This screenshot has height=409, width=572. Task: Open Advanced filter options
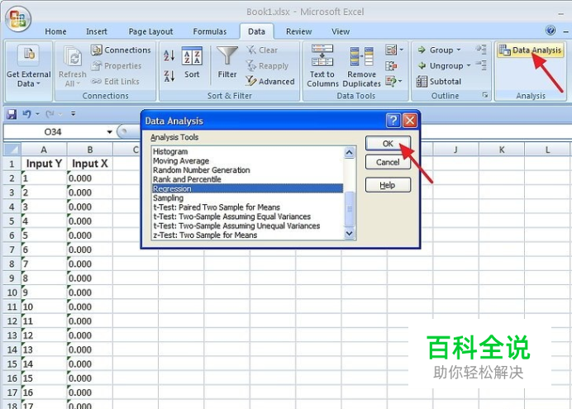(x=270, y=82)
